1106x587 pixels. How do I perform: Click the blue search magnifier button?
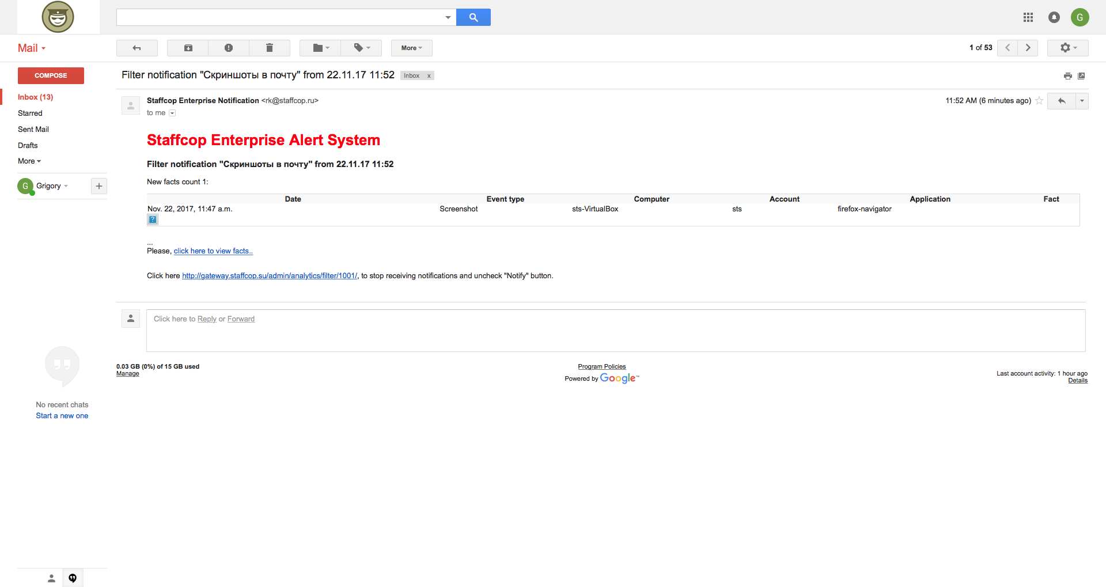(x=473, y=17)
